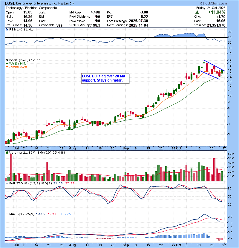Click the Volume 21.35M, EMA(20) 25.48M label
This screenshot has width=239, height=248.
click(37, 153)
